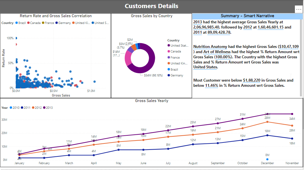Click the December 2010 data point
This screenshot has width=304, height=170.
(267, 159)
